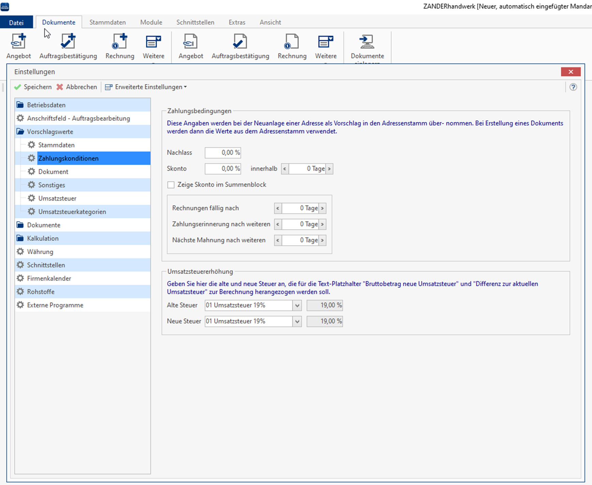Image resolution: width=592 pixels, height=485 pixels.
Task: Open the Alte Steuer dropdown
Action: click(x=297, y=305)
